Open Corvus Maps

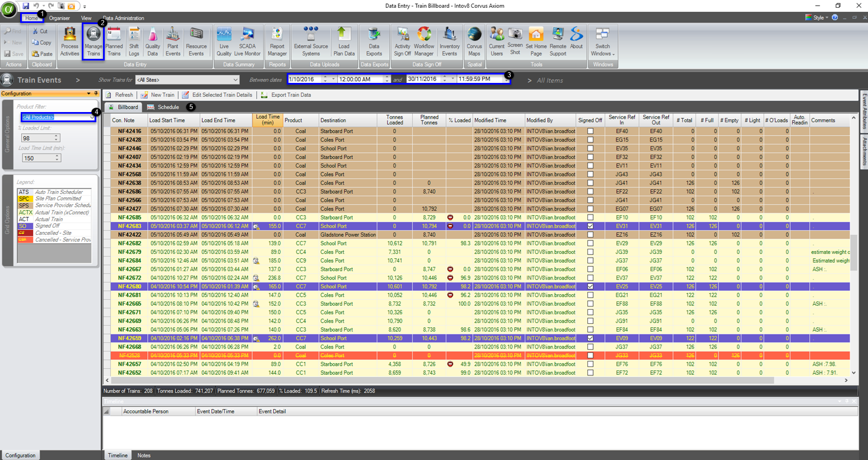[474, 41]
